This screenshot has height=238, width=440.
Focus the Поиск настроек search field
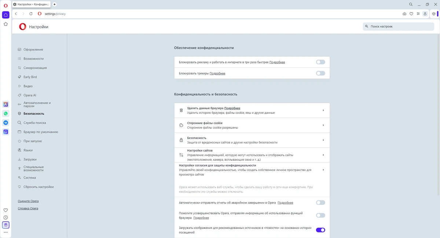399,26
